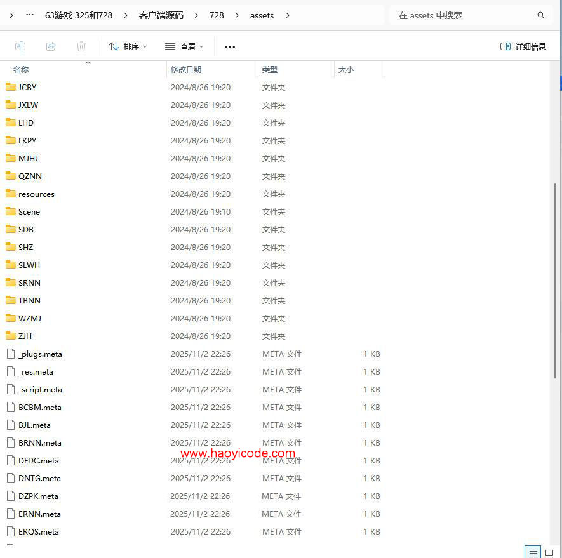Navigate to 728 in the breadcrumb
The height and width of the screenshot is (558, 562).
pyautogui.click(x=216, y=15)
